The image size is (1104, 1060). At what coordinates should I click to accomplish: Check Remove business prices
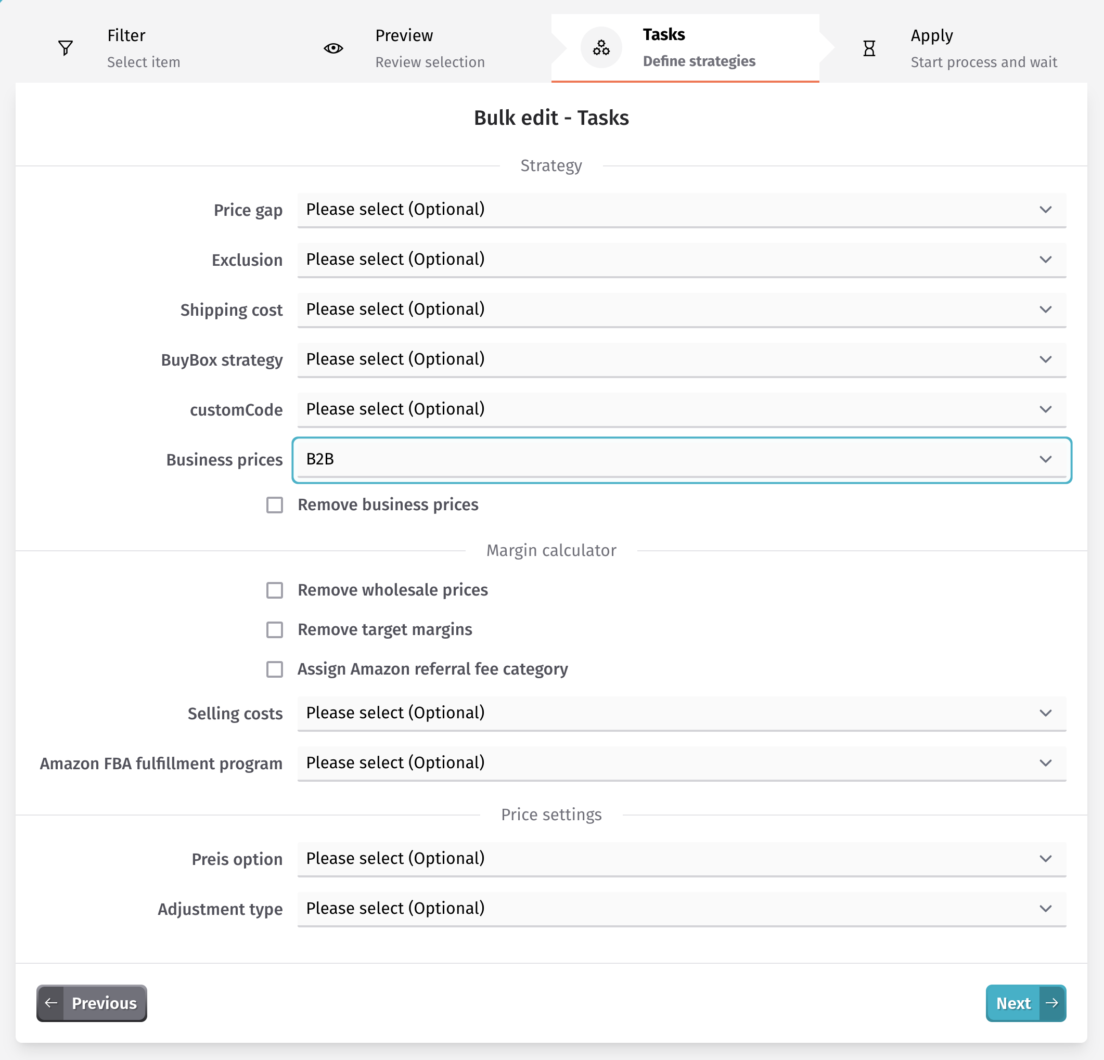coord(275,505)
